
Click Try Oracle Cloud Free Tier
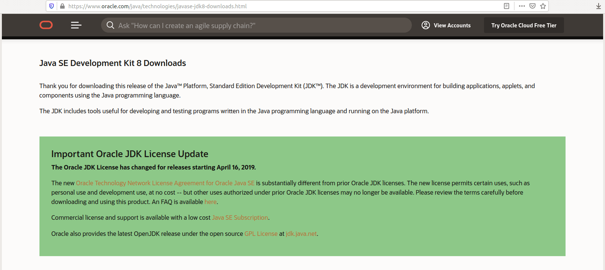click(524, 25)
